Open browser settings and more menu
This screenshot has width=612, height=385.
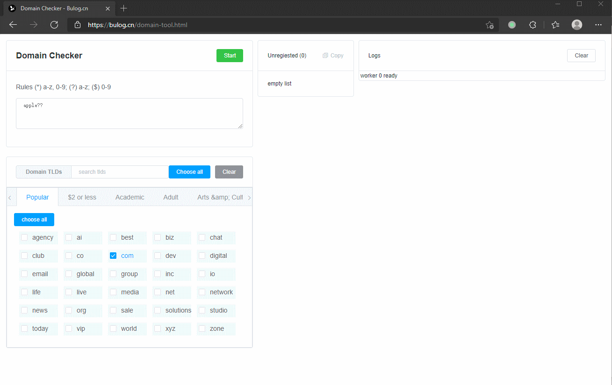[x=598, y=25]
